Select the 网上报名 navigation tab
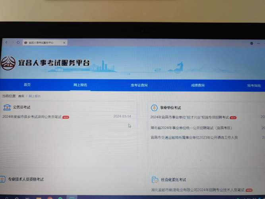The width and height of the screenshot is (265, 199). [x=80, y=85]
